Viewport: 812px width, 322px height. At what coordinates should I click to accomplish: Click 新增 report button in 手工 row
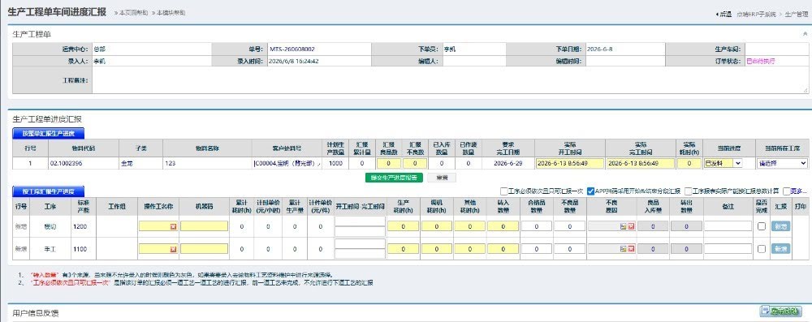[780, 249]
